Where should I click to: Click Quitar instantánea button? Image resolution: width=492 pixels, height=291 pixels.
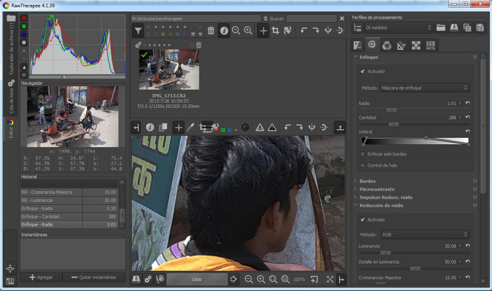pos(94,277)
